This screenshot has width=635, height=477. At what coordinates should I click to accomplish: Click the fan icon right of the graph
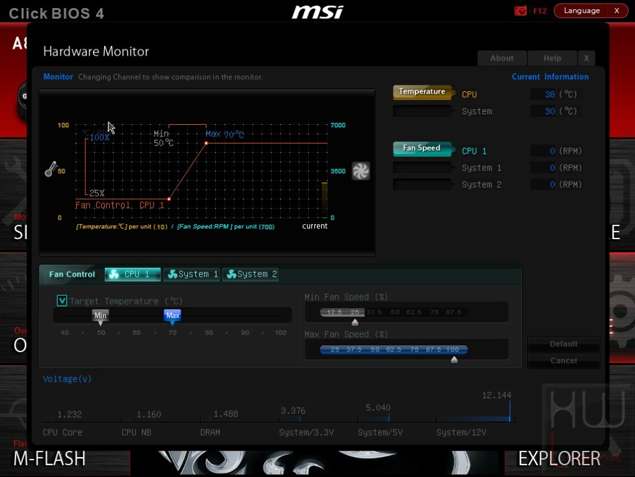click(x=361, y=171)
